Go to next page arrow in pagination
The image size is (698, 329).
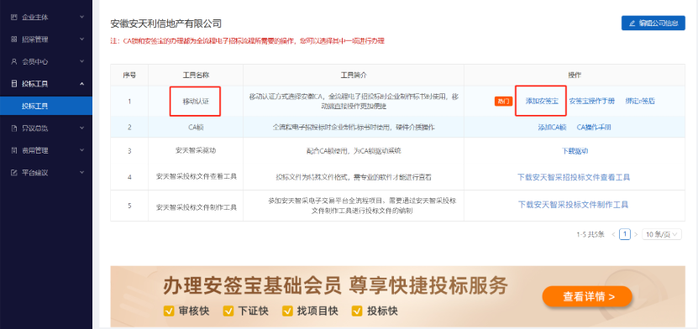(636, 234)
